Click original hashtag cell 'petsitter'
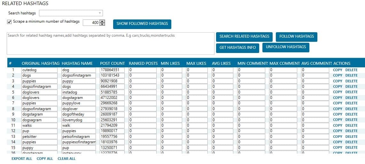The width and height of the screenshot is (365, 164). click(x=39, y=137)
